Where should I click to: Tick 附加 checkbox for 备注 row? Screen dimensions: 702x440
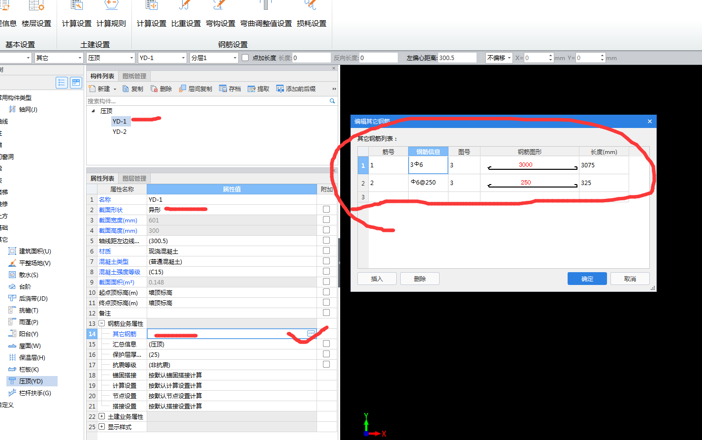point(326,313)
